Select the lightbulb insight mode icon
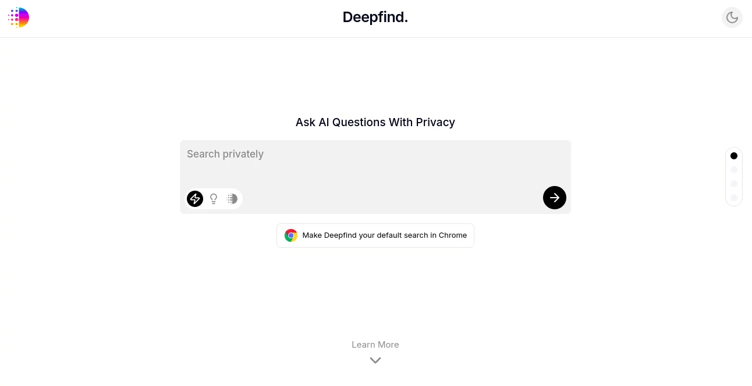Screen dimensions: 752x386 pos(213,198)
